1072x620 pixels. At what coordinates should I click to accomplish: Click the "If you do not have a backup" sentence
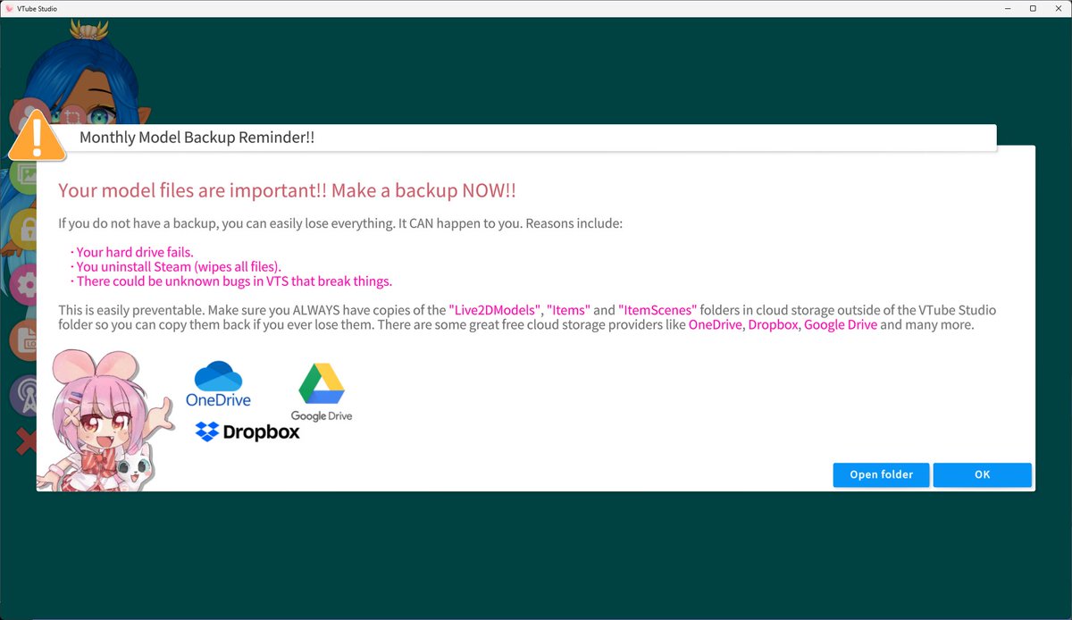(x=340, y=223)
